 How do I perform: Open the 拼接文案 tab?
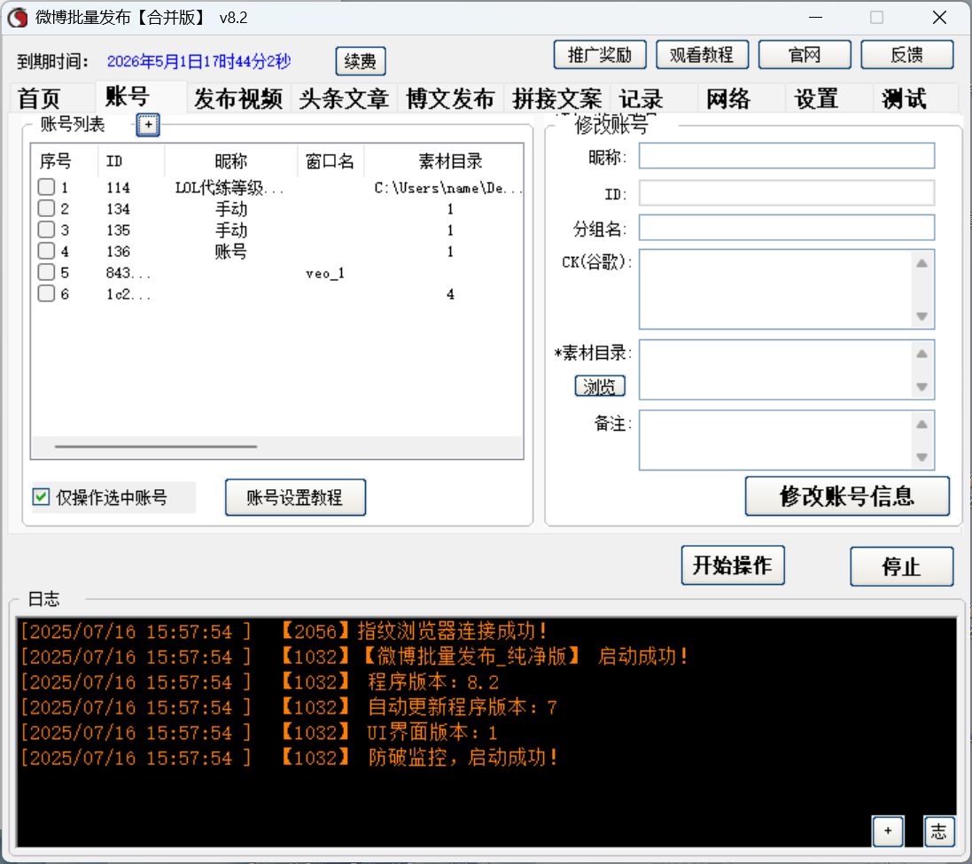(556, 98)
